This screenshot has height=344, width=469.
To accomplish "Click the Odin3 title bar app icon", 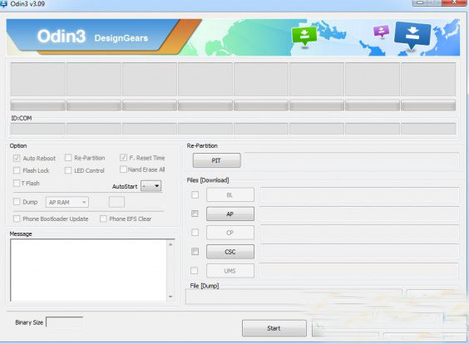I will tap(3, 3).
